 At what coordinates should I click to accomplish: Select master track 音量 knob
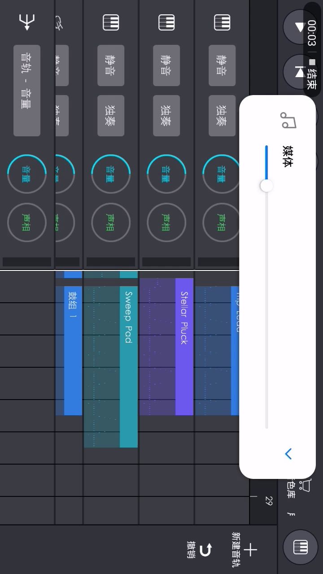[27, 174]
